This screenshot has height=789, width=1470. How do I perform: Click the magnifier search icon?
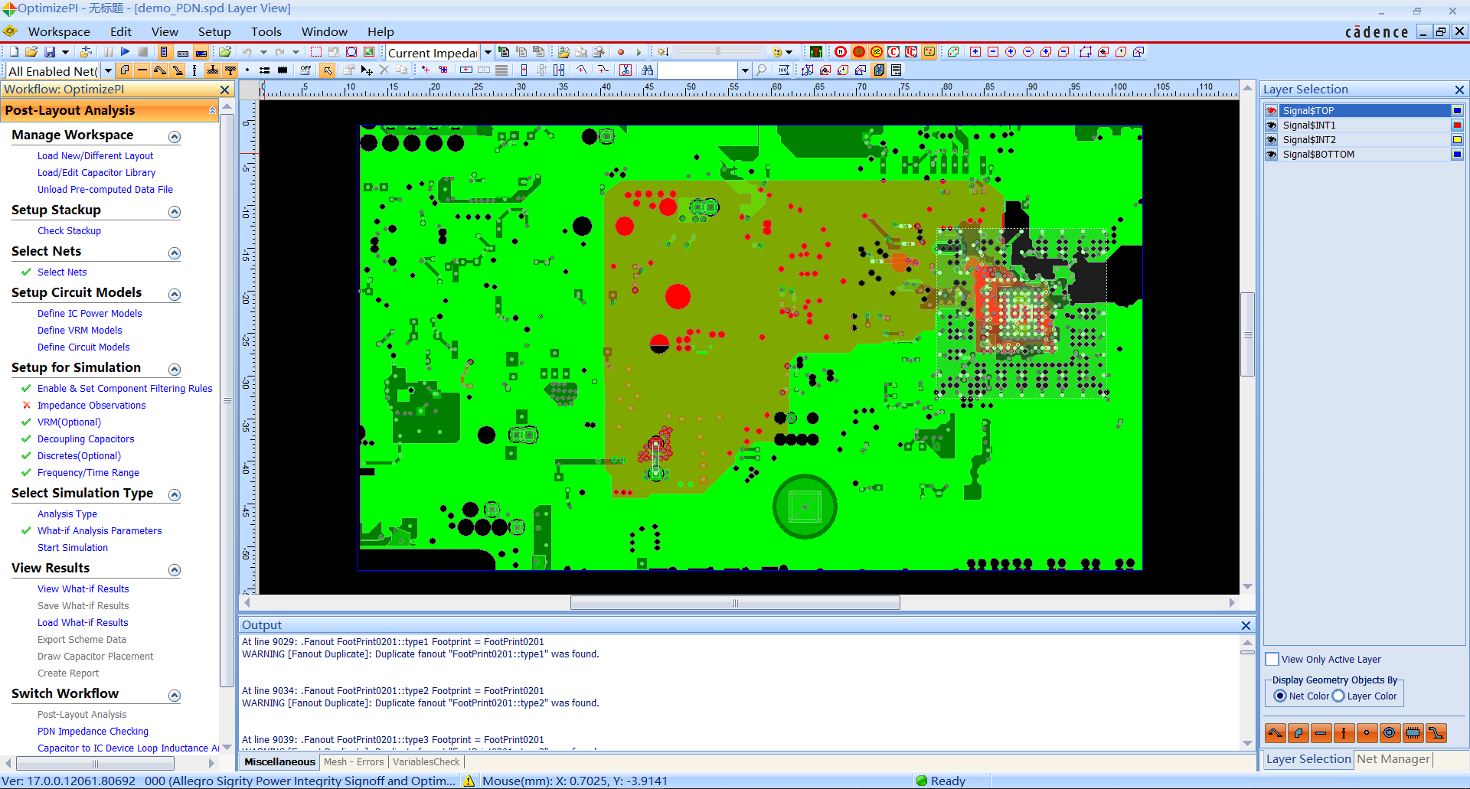[761, 70]
